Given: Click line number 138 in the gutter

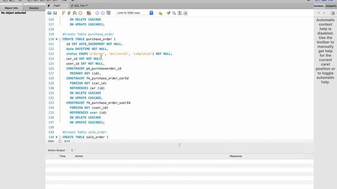Looking at the screenshot, I should click(x=51, y=127).
